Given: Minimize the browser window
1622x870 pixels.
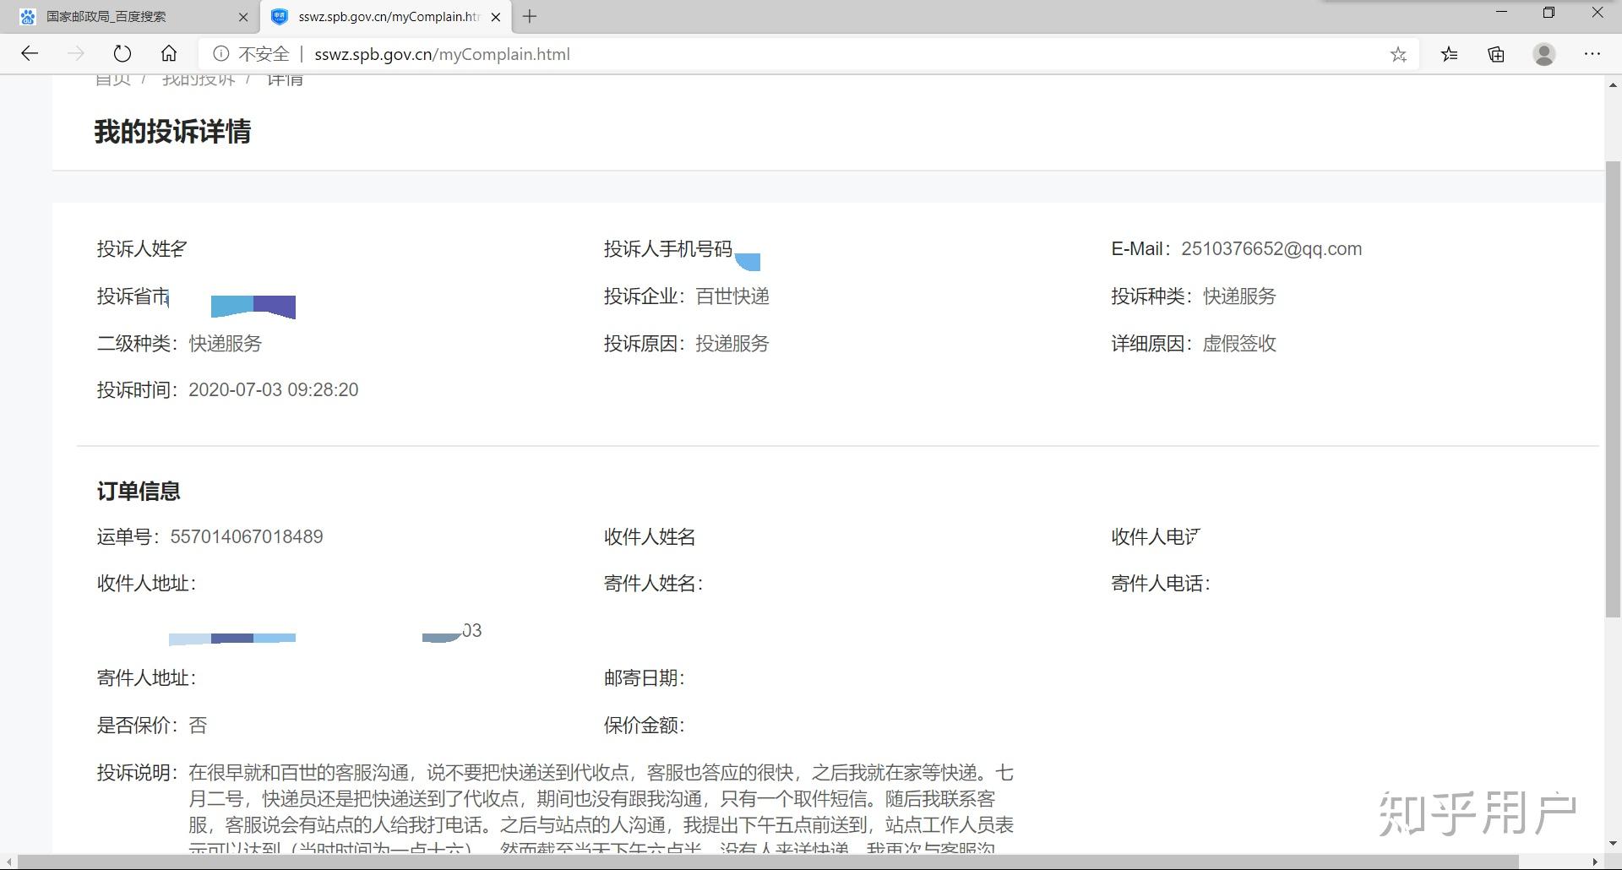Looking at the screenshot, I should [1501, 13].
